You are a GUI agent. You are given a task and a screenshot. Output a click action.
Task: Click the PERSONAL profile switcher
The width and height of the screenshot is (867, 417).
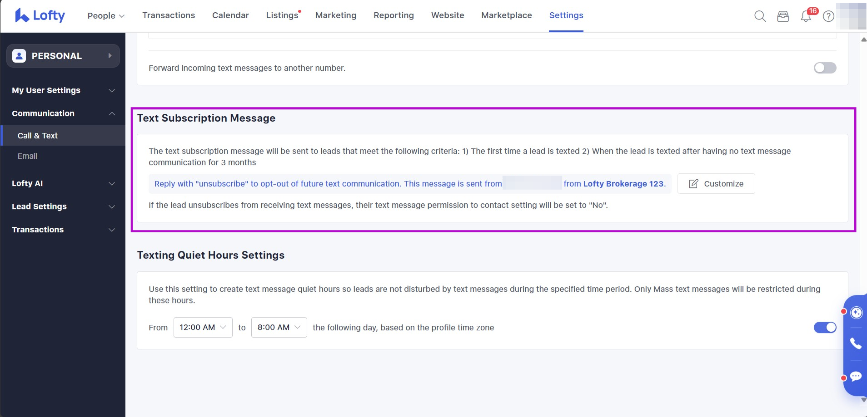(x=63, y=56)
